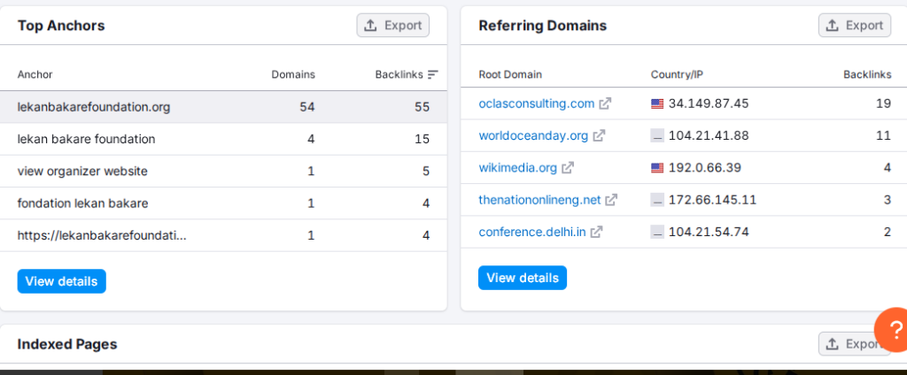This screenshot has width=907, height=375.
Task: Click US flag icon next to 192.0.66.39
Action: 657,168
